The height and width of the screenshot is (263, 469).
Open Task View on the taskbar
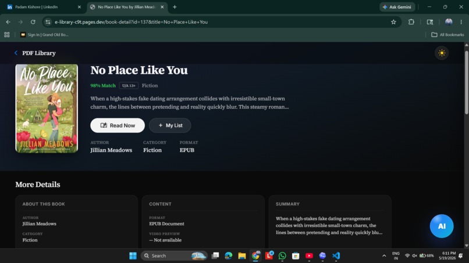coord(215,256)
